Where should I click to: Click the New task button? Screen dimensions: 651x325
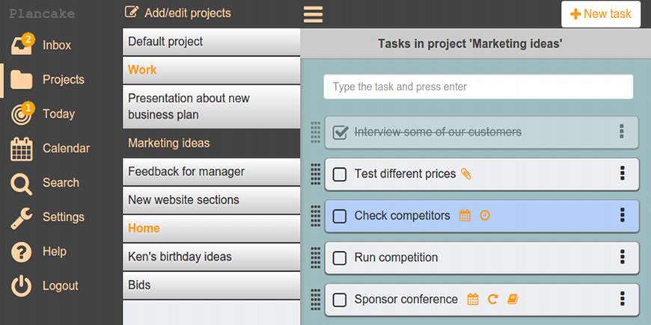[x=601, y=14]
